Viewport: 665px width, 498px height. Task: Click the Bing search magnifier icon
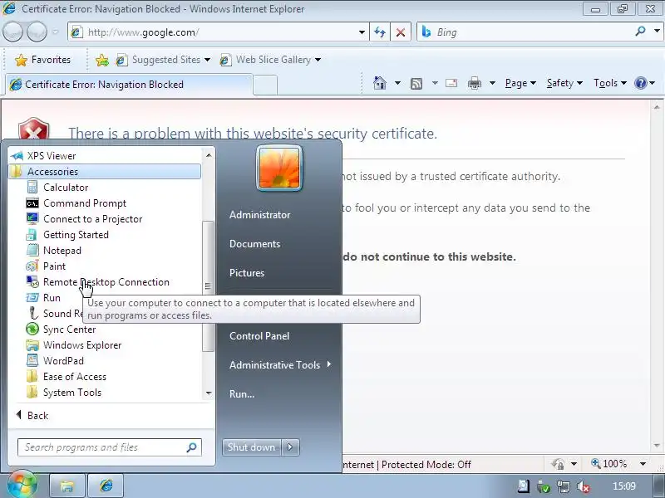coord(640,32)
